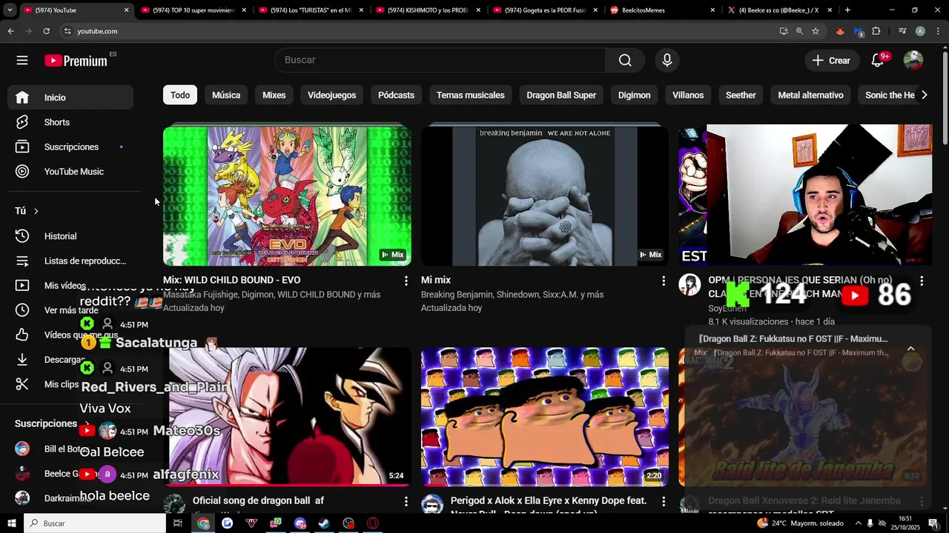Open Opera GX from the taskbar
This screenshot has height=533, width=949.
373,523
